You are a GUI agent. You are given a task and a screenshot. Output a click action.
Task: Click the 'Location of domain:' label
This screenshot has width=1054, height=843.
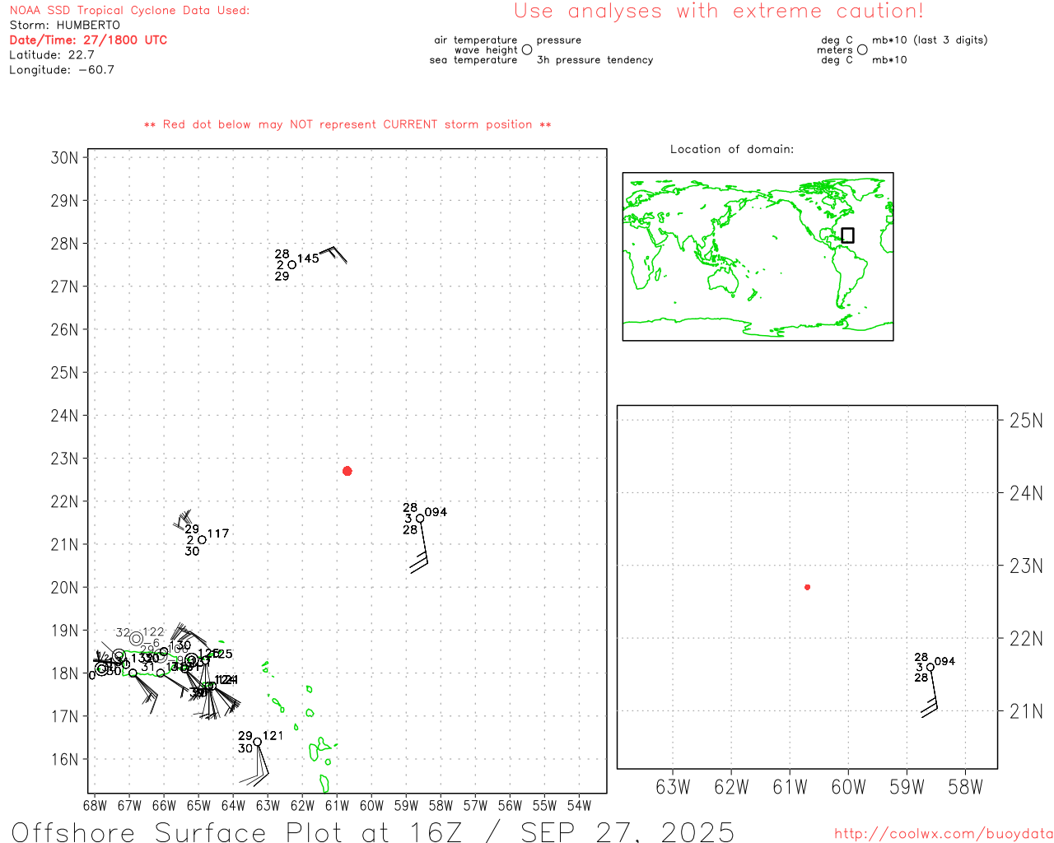click(x=732, y=150)
